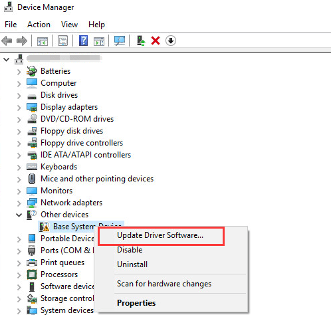Select the Keyboards tree item
The height and width of the screenshot is (315, 331).
(x=59, y=167)
